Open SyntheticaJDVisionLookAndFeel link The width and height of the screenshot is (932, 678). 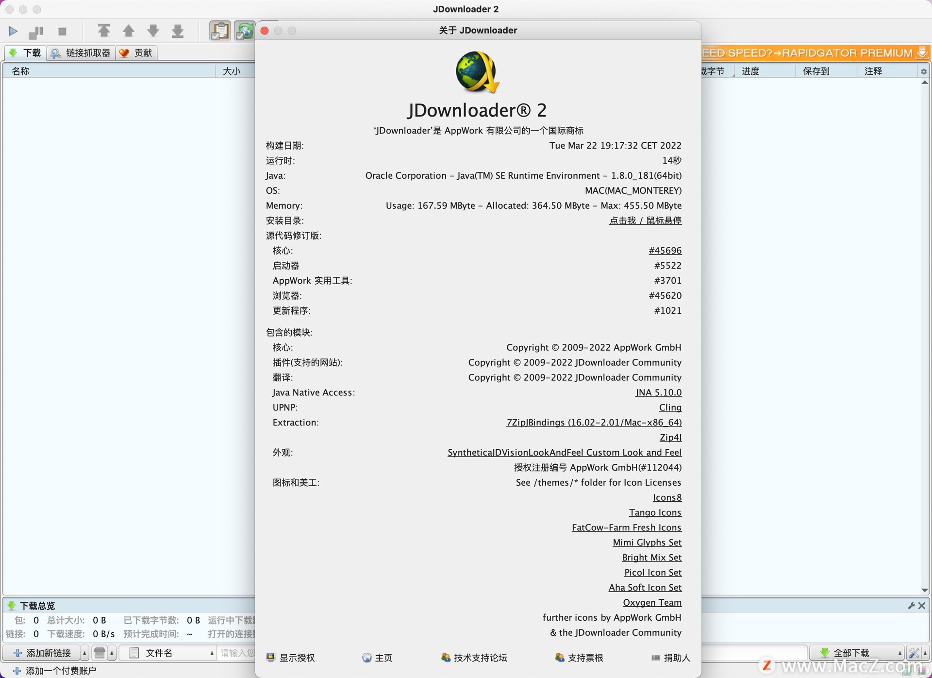point(564,453)
